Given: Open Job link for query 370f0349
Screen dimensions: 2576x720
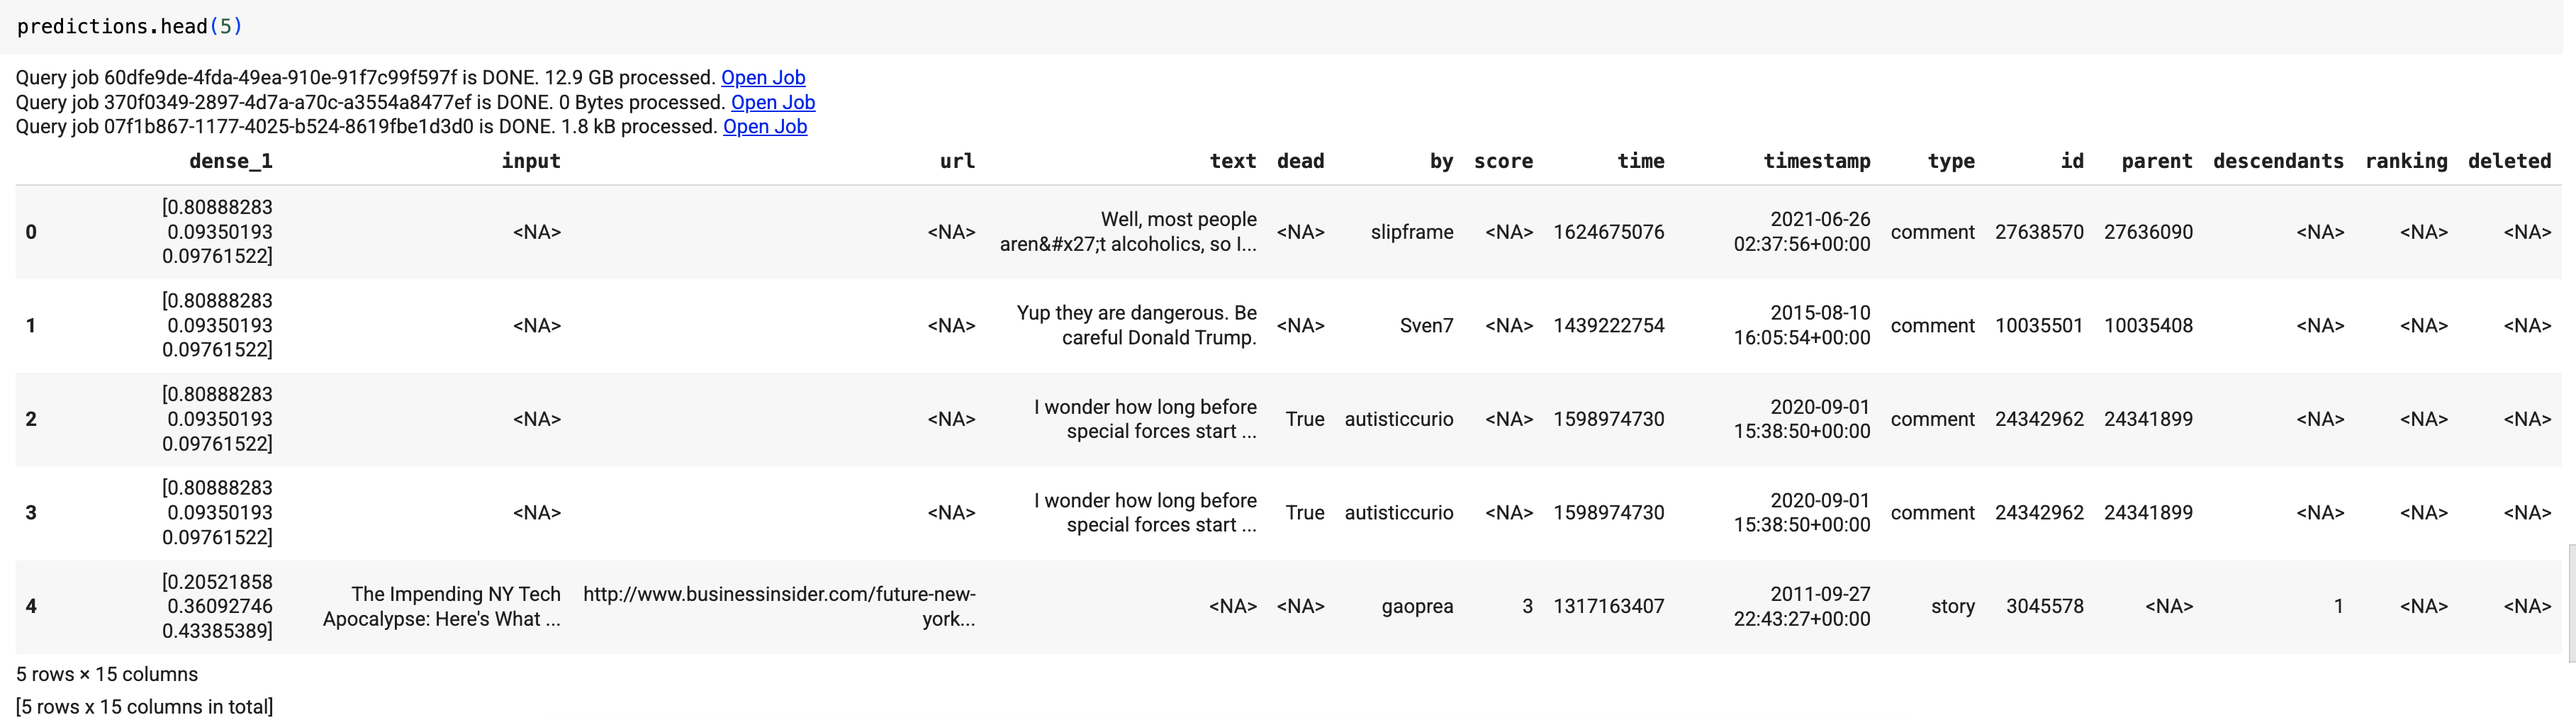Looking at the screenshot, I should [773, 102].
